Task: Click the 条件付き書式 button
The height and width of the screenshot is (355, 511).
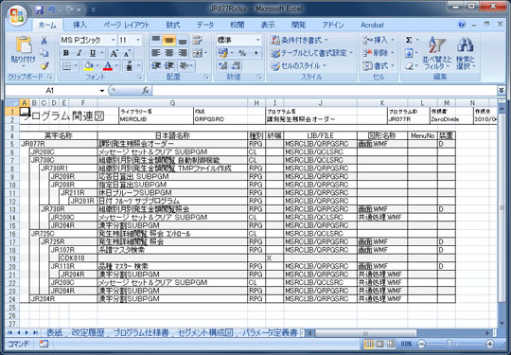Action: (300, 41)
